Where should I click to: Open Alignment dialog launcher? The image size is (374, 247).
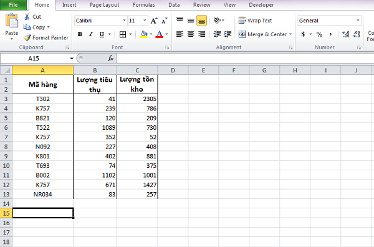click(x=290, y=48)
